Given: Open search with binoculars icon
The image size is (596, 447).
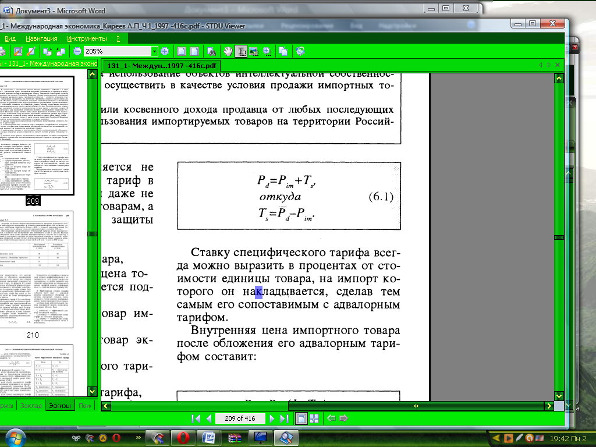Looking at the screenshot, I should 212,51.
